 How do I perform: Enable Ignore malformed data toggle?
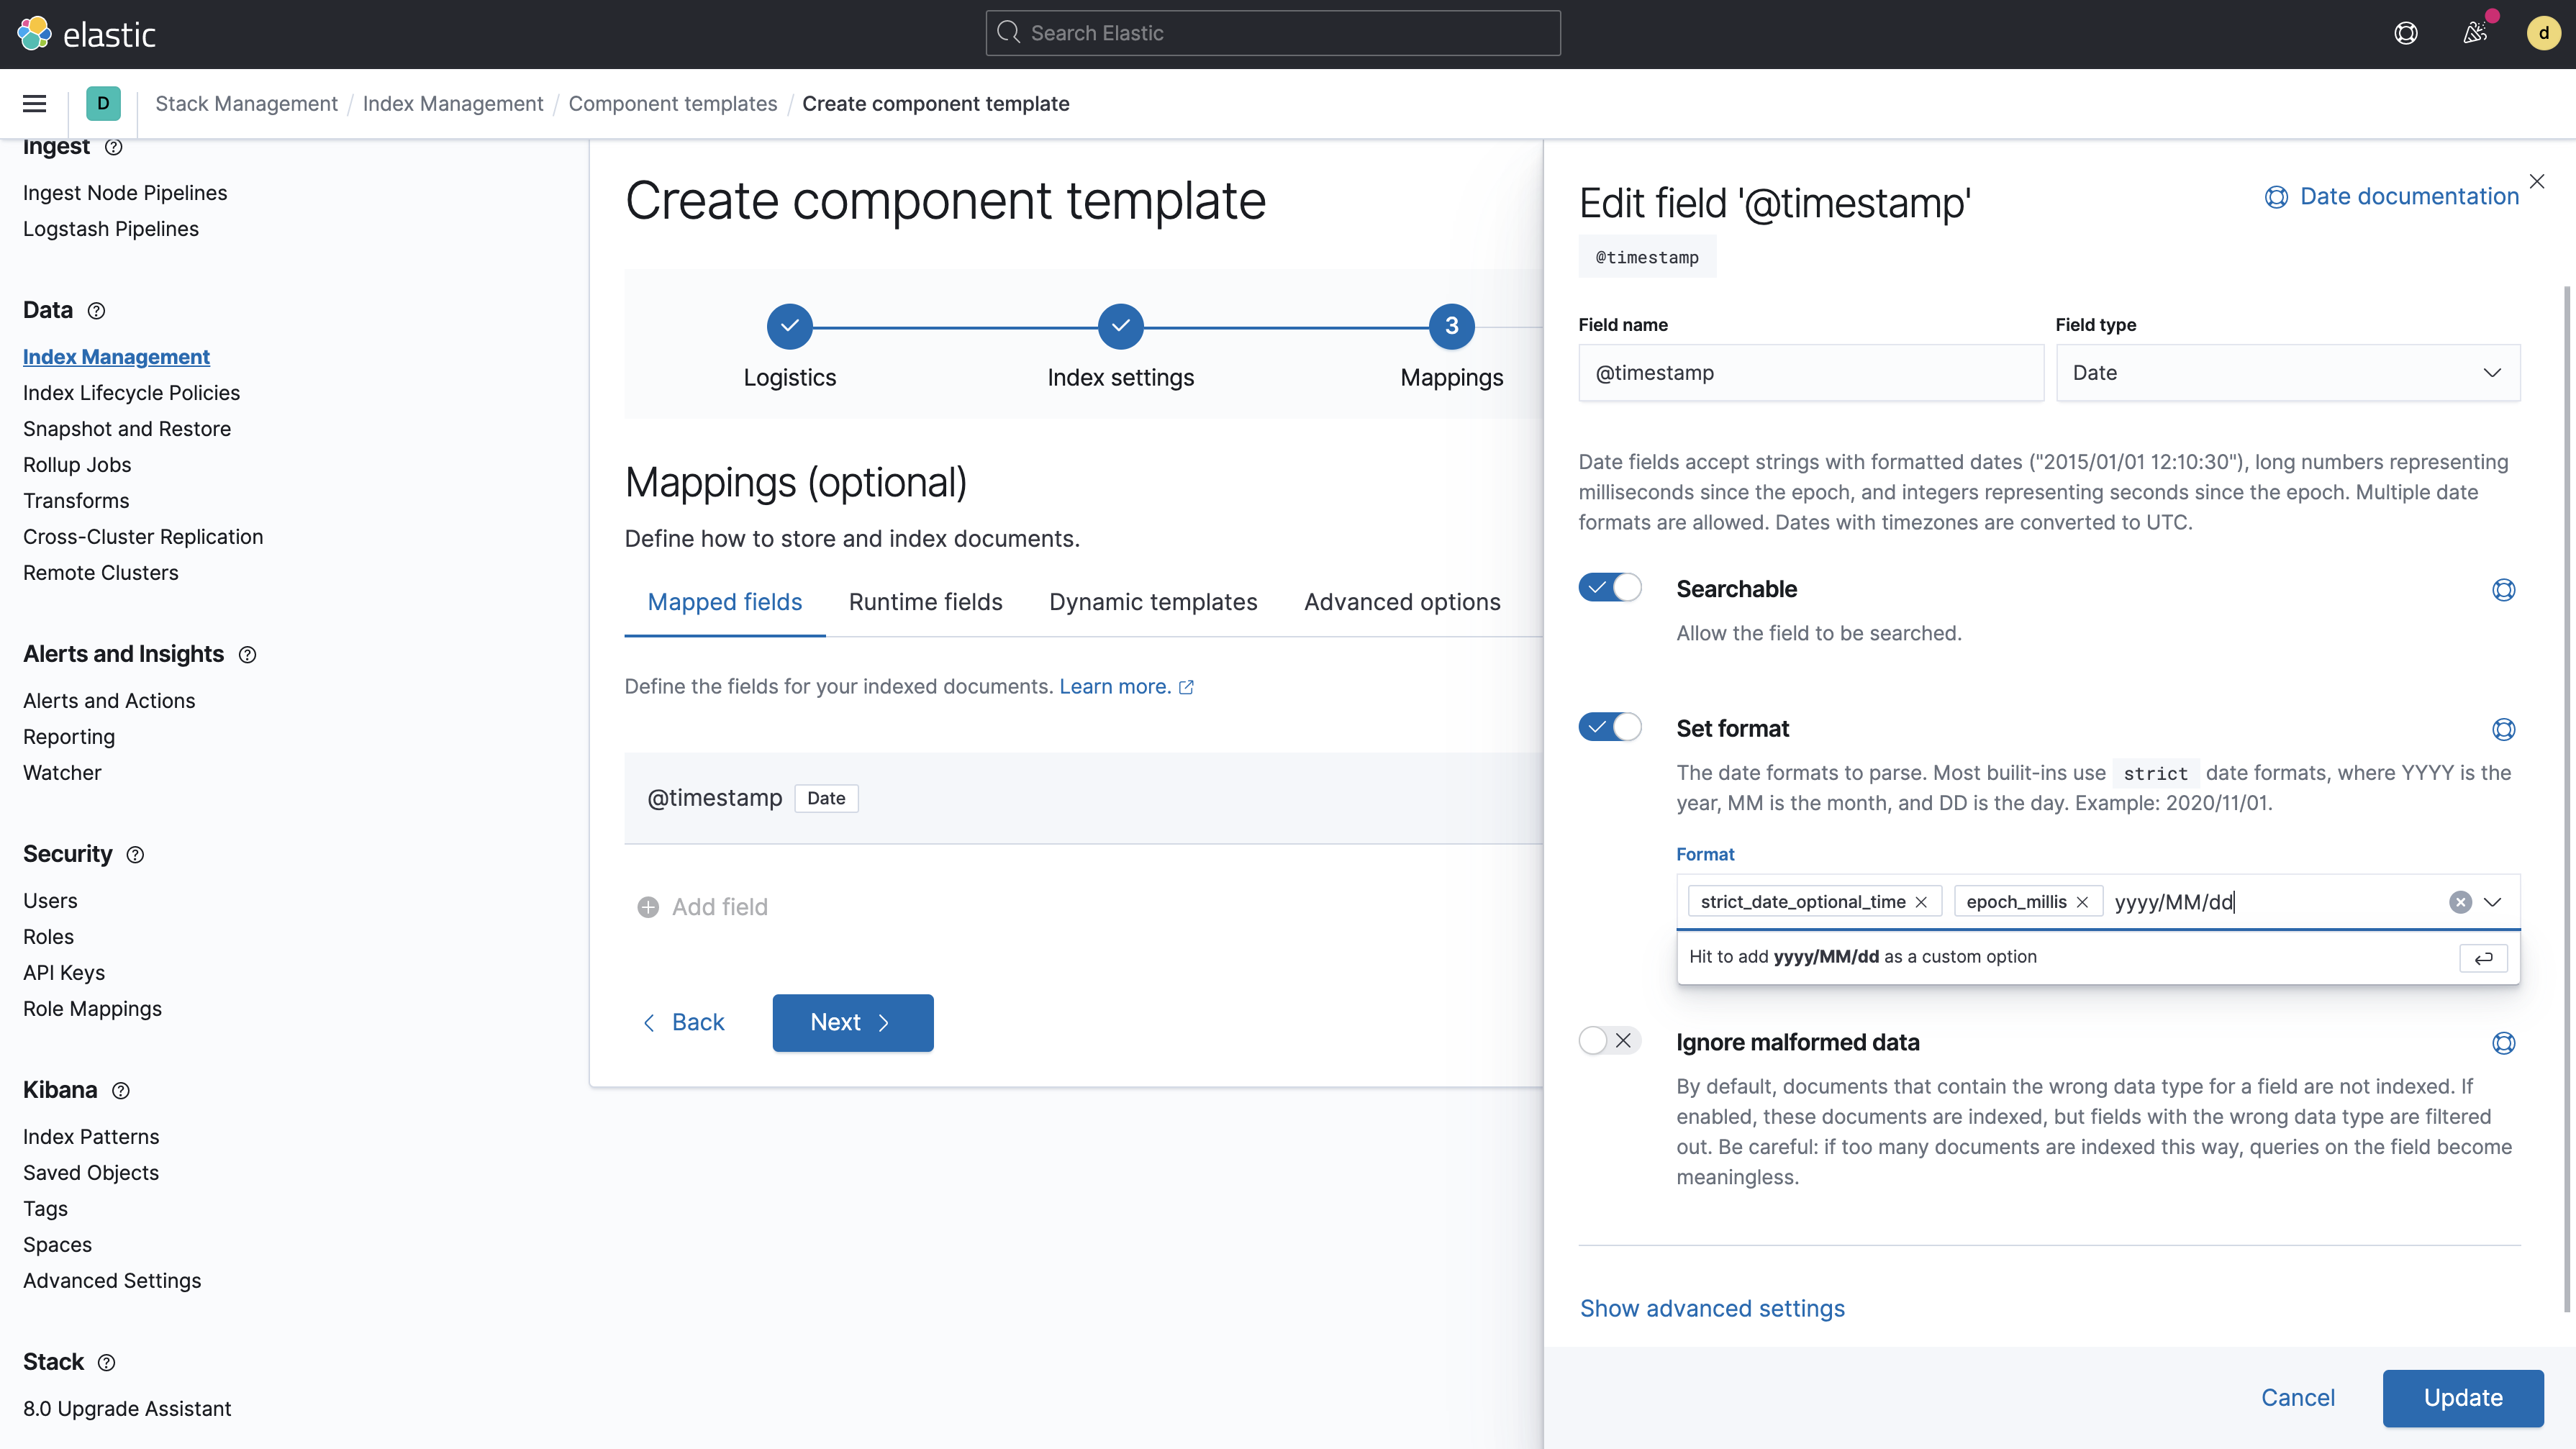[x=1609, y=1041]
